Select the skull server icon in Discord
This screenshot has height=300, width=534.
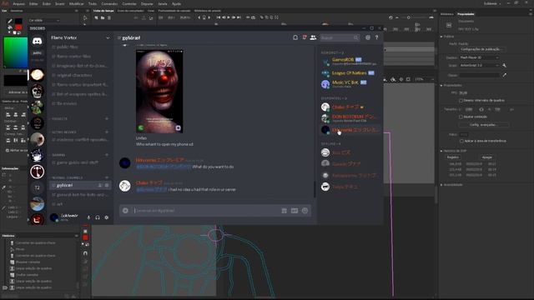(x=37, y=91)
